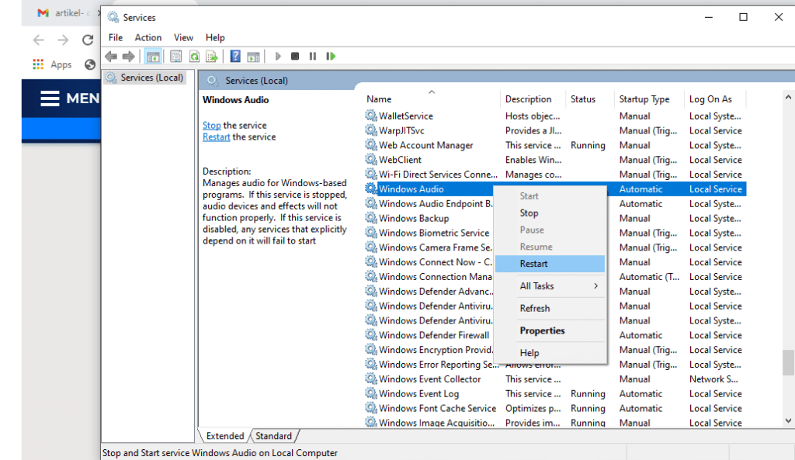795x460 pixels.
Task: Toggle the Show/Hide Console Tree icon
Action: click(x=152, y=55)
